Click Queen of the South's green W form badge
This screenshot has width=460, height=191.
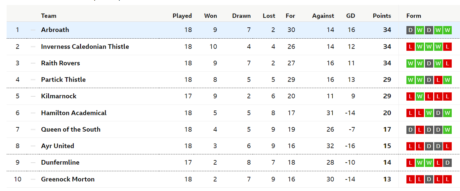(447, 130)
